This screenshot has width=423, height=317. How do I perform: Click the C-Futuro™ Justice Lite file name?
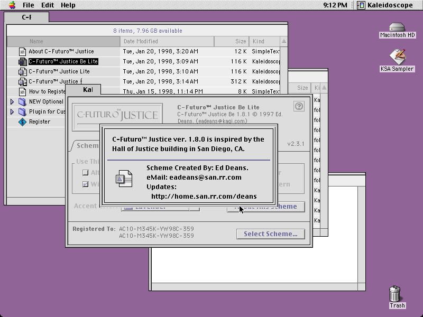(59, 71)
